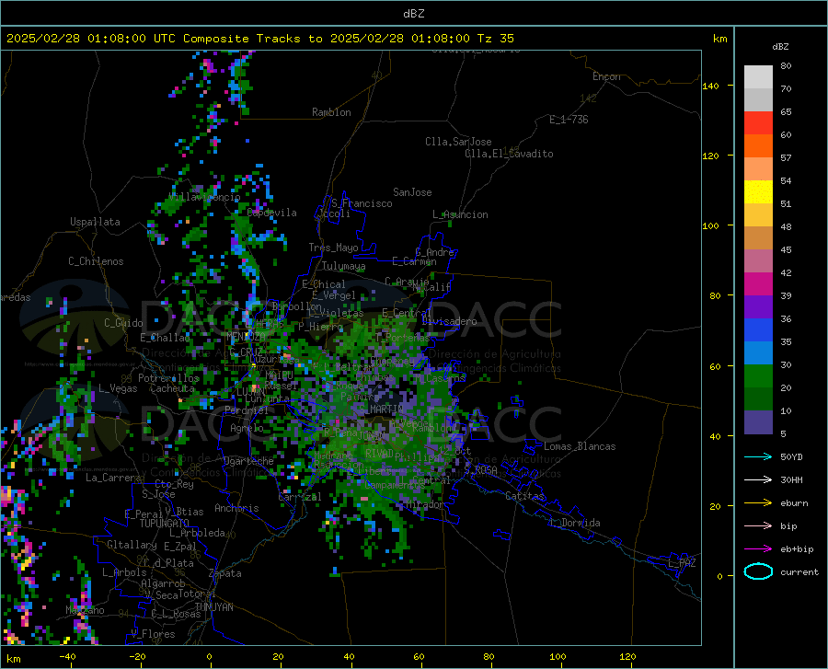Click the pink bip arrow in legend

pyautogui.click(x=758, y=526)
